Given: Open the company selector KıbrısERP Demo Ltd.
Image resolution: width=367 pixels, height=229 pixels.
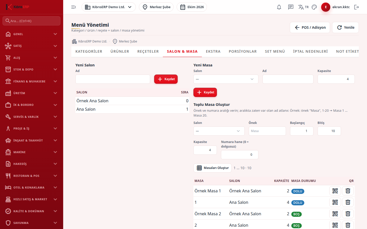Looking at the screenshot, I should click(x=109, y=7).
